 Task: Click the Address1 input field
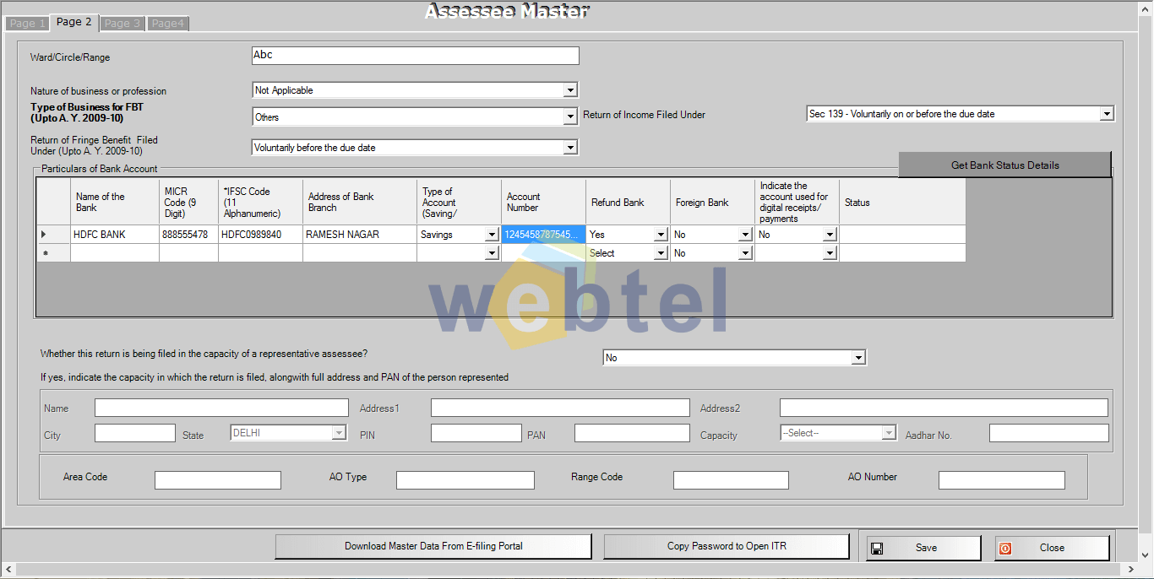(x=560, y=409)
